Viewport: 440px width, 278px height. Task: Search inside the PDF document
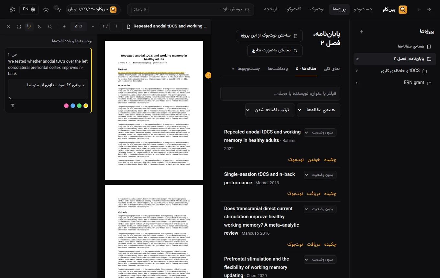[50, 27]
